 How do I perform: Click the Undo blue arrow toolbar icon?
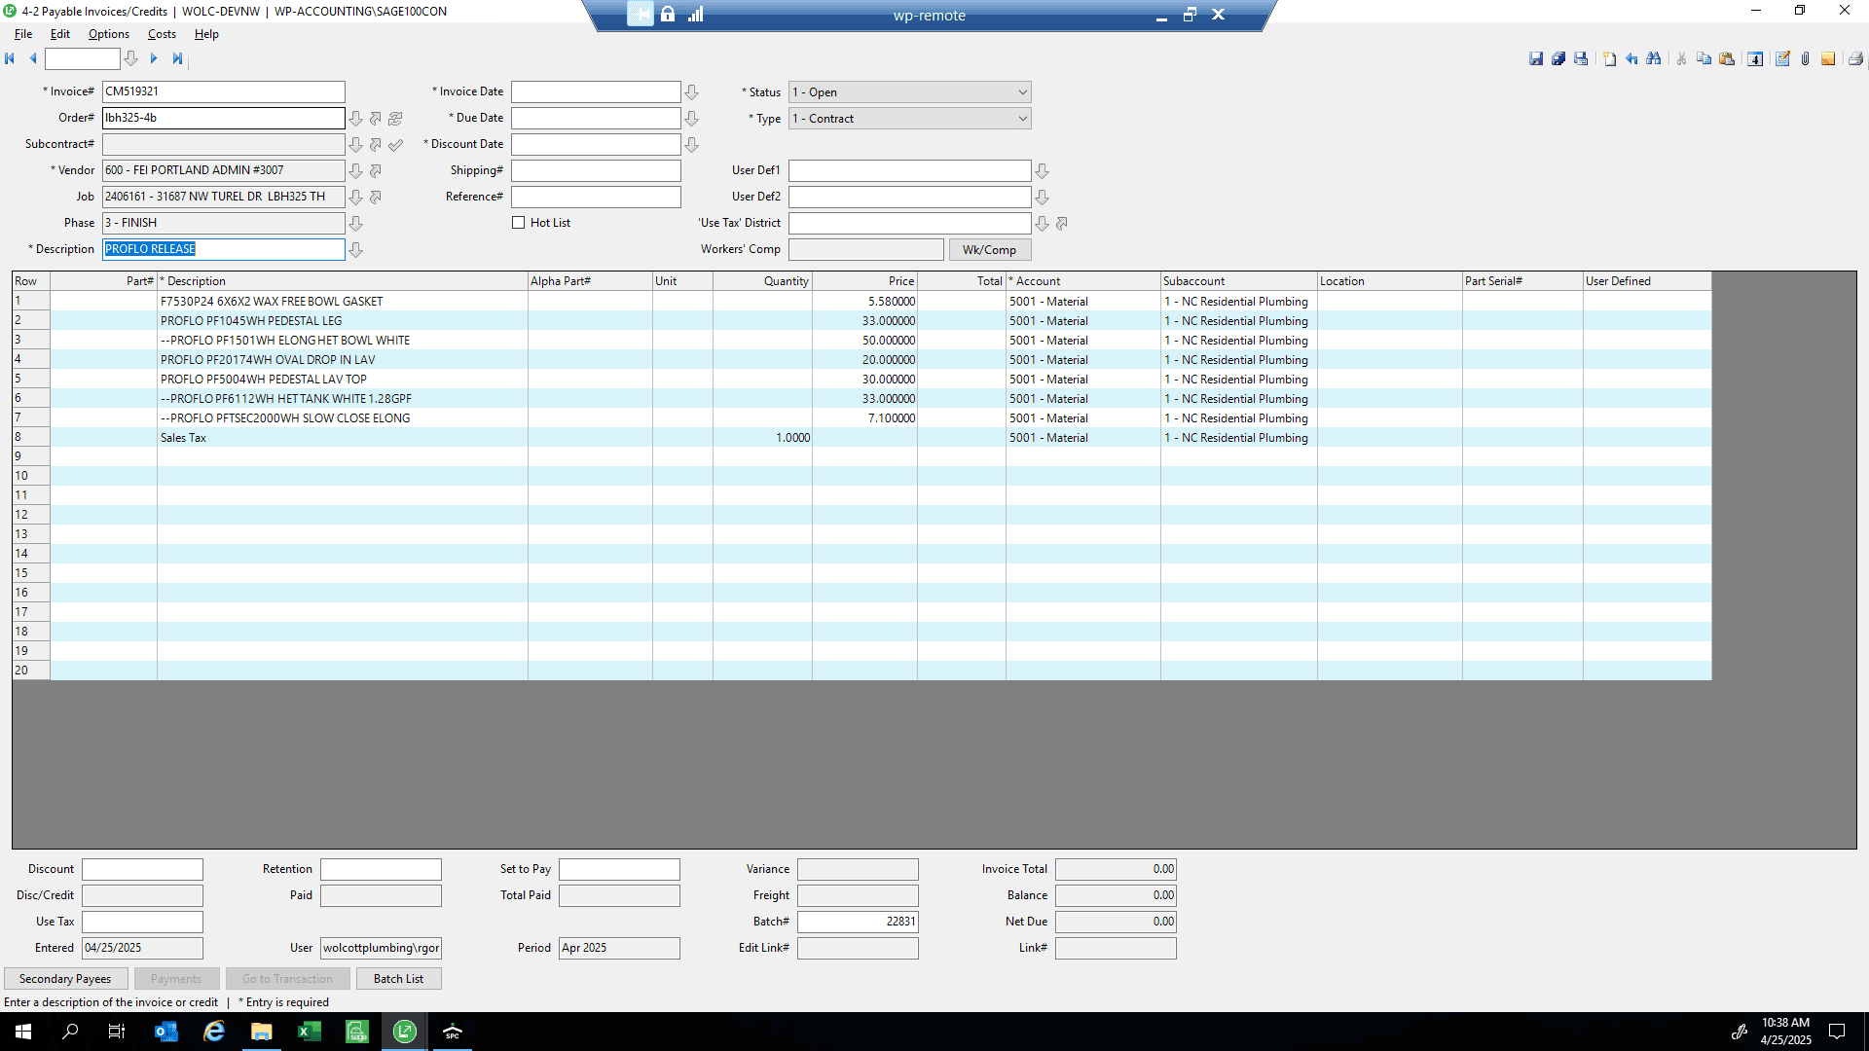click(x=1632, y=59)
